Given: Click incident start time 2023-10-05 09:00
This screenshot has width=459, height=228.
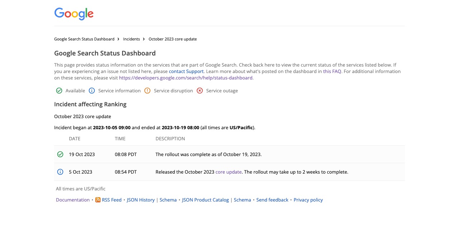Looking at the screenshot, I should point(112,127).
